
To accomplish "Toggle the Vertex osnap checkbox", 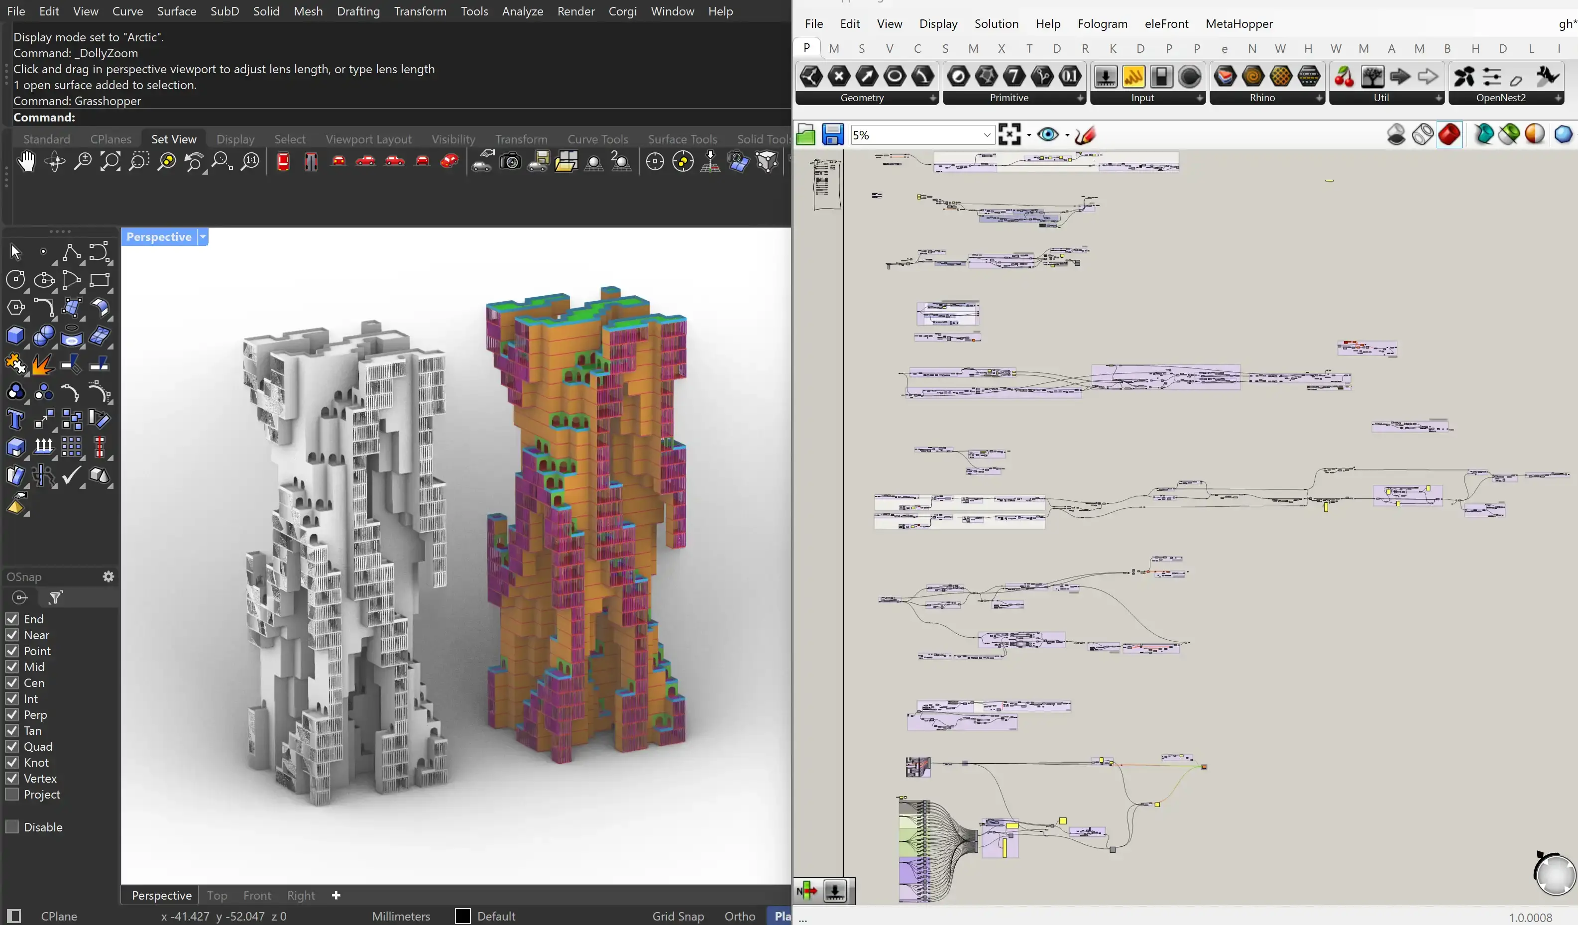I will [x=12, y=779].
